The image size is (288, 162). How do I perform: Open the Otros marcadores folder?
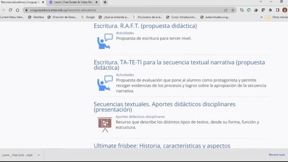(x=278, y=17)
